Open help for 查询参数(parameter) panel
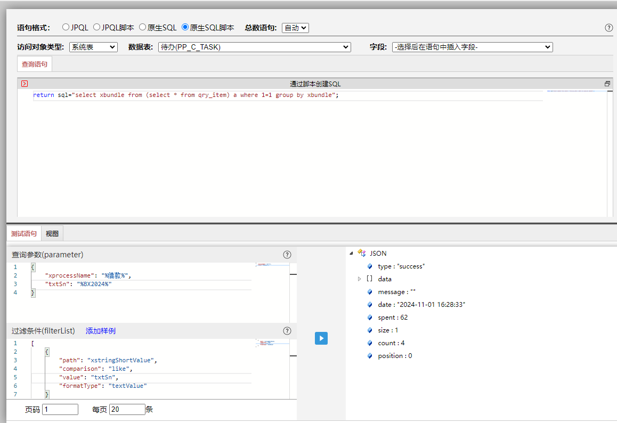This screenshot has height=423, width=617. pyautogui.click(x=287, y=255)
